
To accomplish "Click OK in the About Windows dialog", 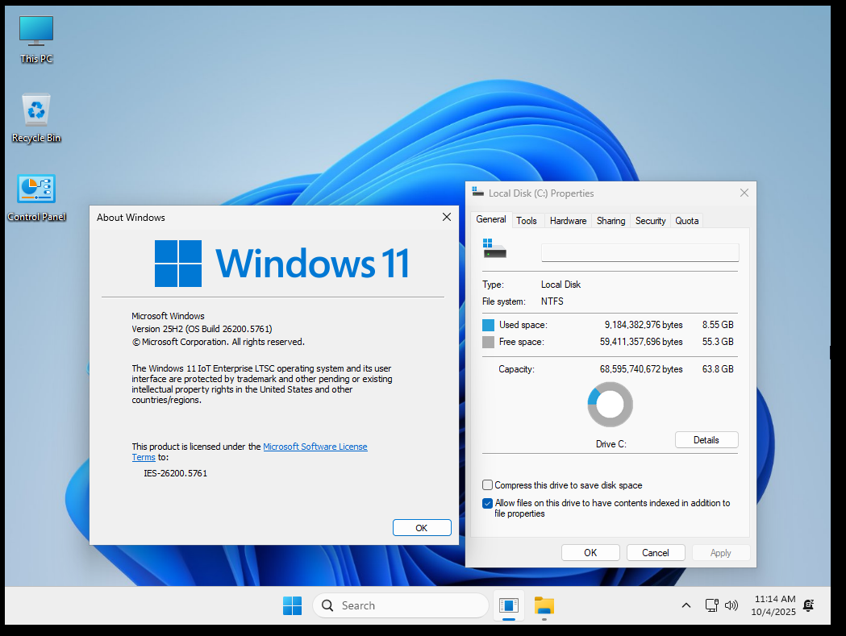I will (x=422, y=527).
